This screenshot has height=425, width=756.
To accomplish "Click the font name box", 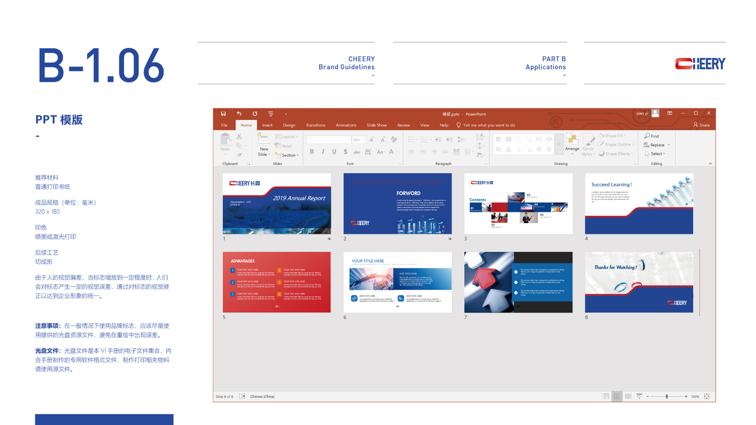I will pyautogui.click(x=329, y=140).
